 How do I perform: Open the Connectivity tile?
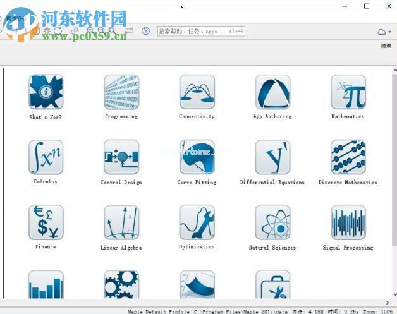197,92
